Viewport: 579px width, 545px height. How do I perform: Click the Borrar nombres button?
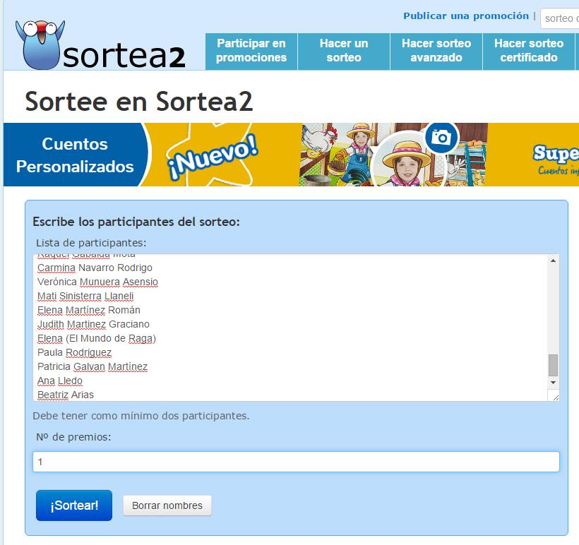point(167,505)
